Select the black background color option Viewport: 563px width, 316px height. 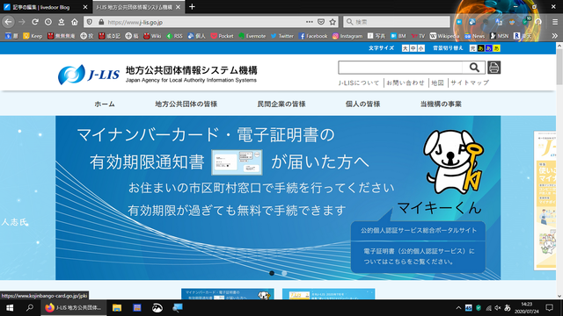coord(481,48)
